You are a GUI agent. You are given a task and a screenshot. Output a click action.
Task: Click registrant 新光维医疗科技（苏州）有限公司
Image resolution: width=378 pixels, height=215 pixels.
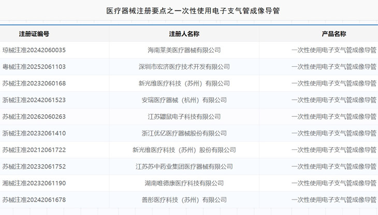(184, 83)
